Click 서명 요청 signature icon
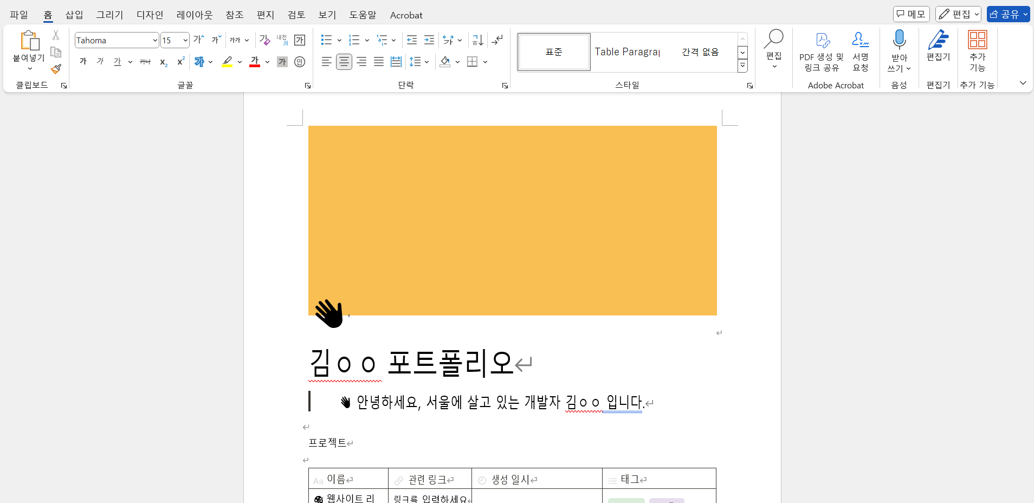The height and width of the screenshot is (503, 1034). click(861, 51)
